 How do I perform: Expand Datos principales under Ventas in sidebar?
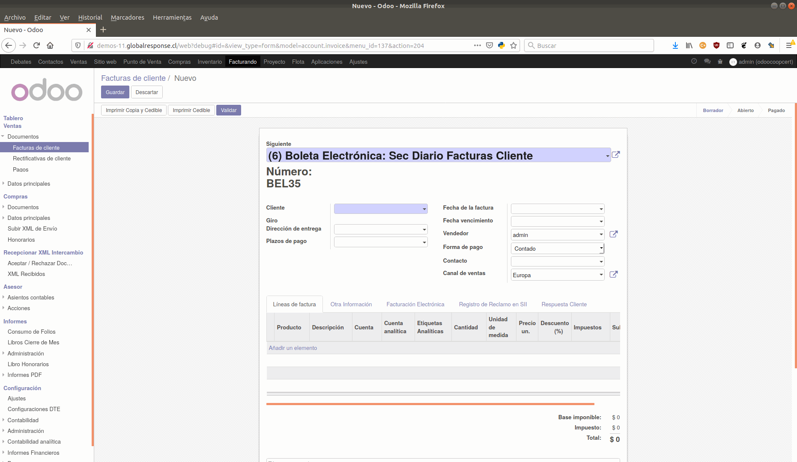click(x=29, y=184)
